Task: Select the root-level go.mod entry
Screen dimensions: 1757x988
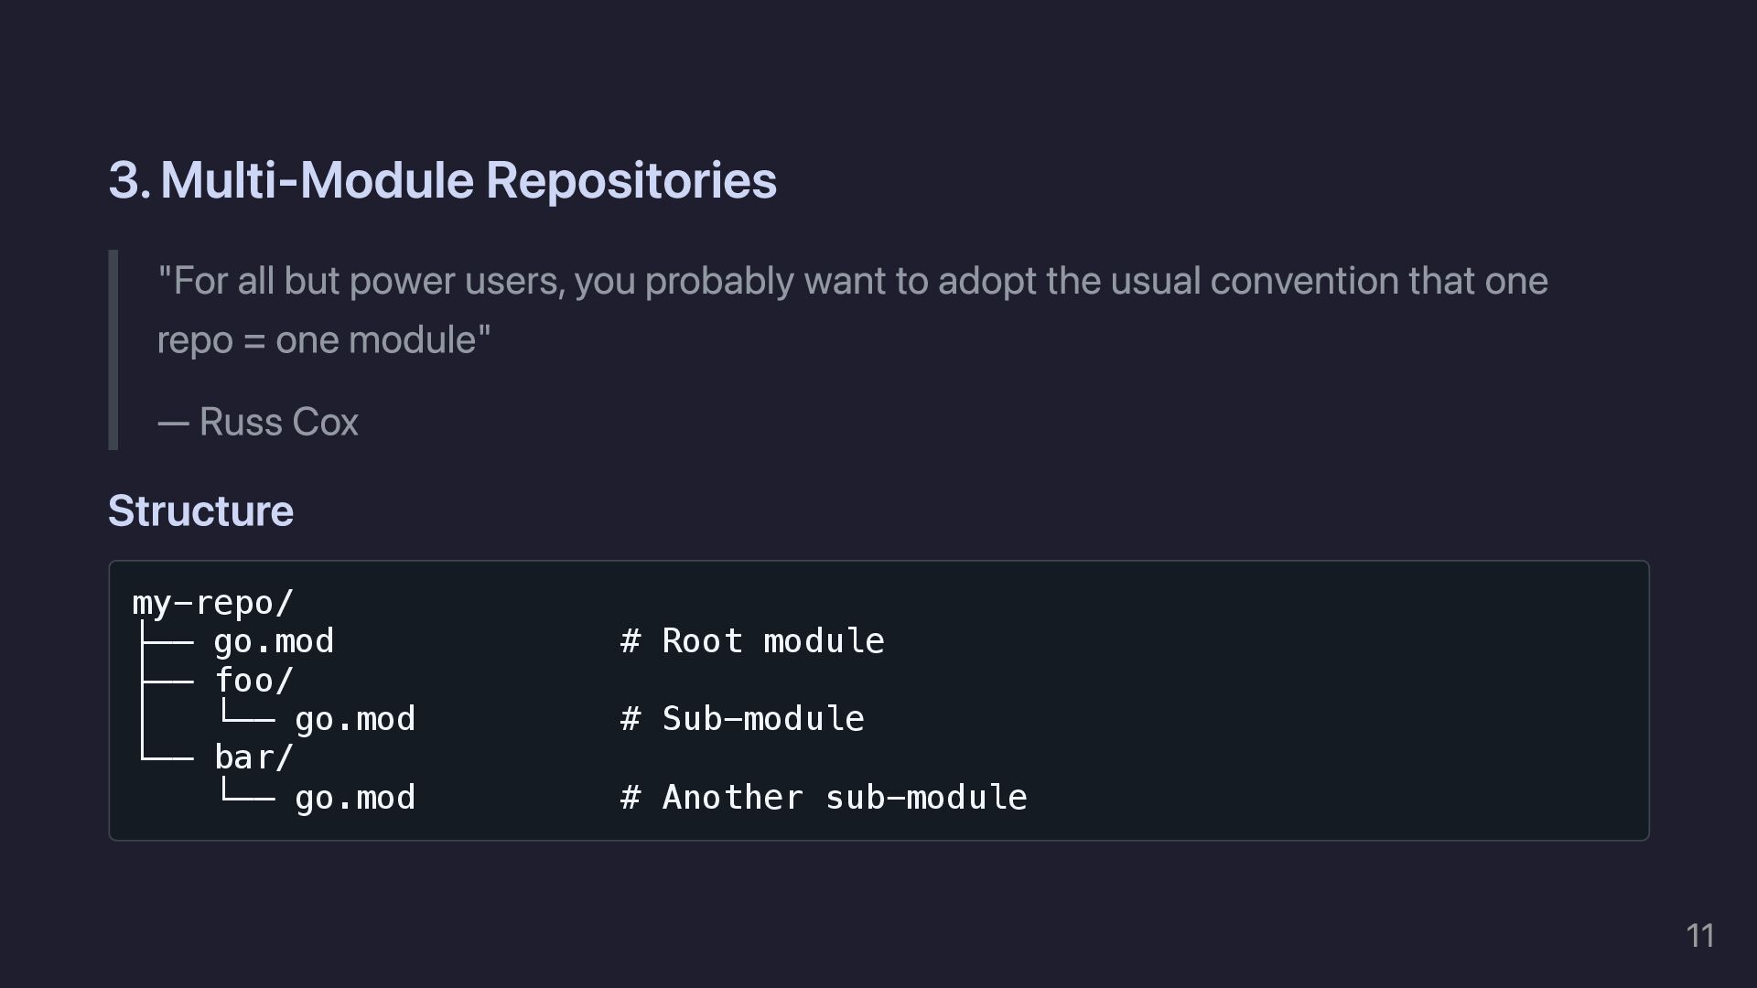Action: (274, 641)
